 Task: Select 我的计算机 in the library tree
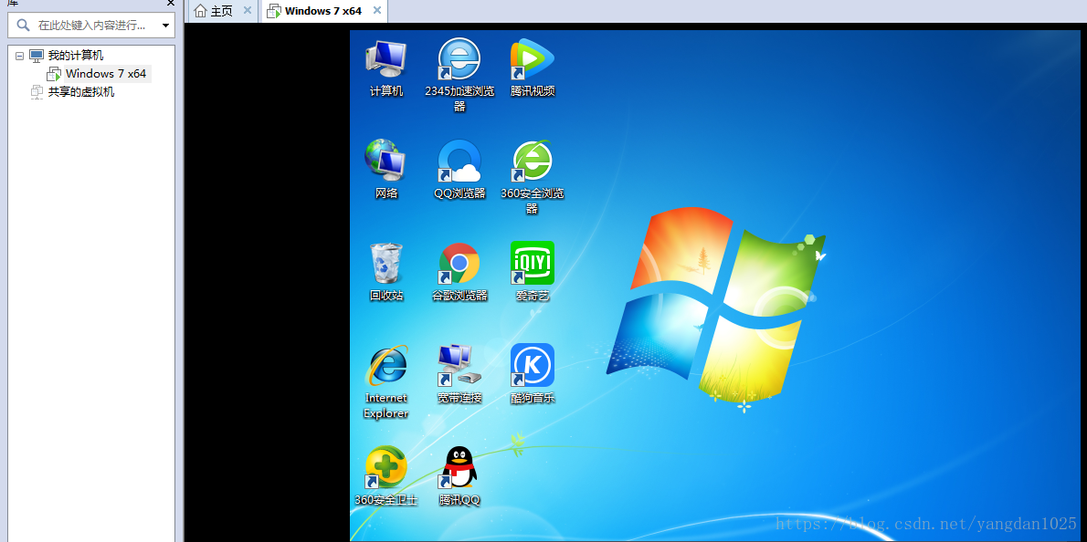click(76, 56)
